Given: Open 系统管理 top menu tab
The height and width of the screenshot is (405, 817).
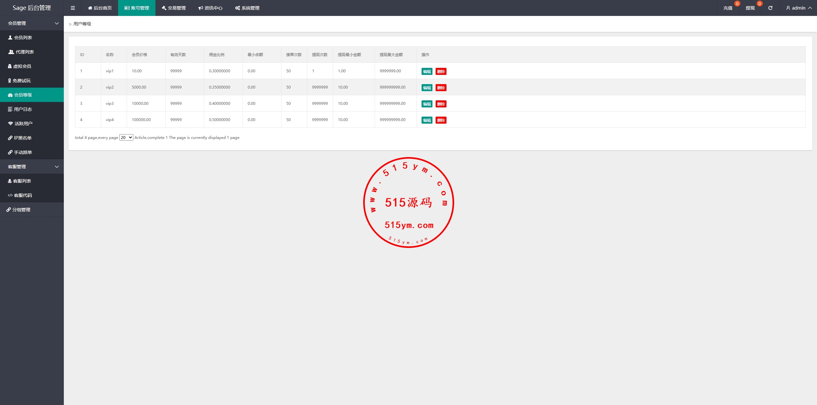Looking at the screenshot, I should (x=247, y=8).
